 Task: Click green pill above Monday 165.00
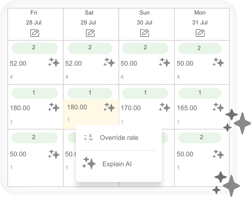[x=200, y=93]
